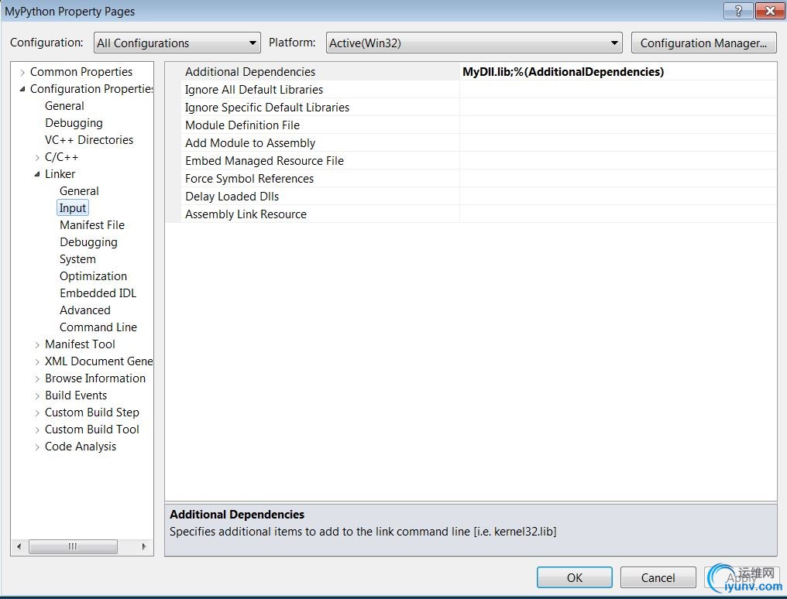Select VC++ Directories page
This screenshot has height=599, width=787.
(89, 140)
